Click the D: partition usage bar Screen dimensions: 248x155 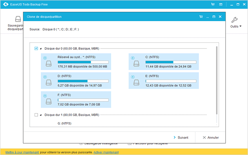click(x=83, y=81)
